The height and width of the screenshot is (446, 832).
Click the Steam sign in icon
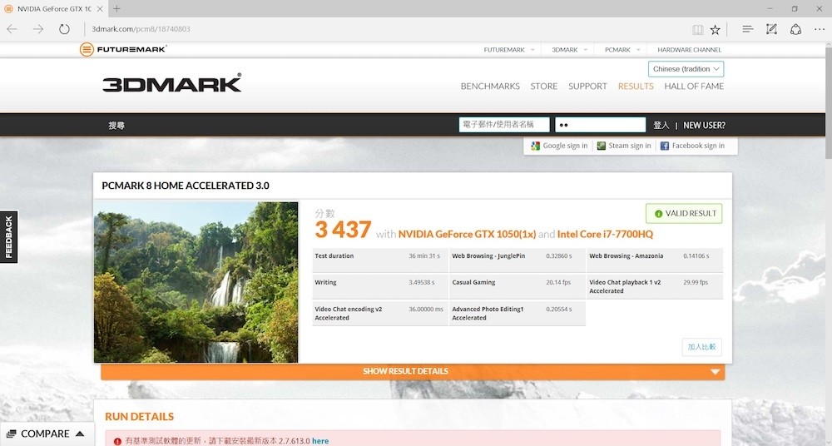602,146
